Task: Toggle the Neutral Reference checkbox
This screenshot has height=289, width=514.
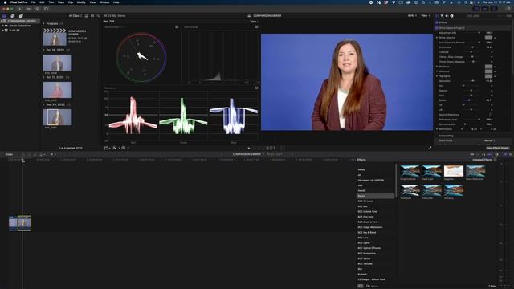Action: click(x=491, y=115)
